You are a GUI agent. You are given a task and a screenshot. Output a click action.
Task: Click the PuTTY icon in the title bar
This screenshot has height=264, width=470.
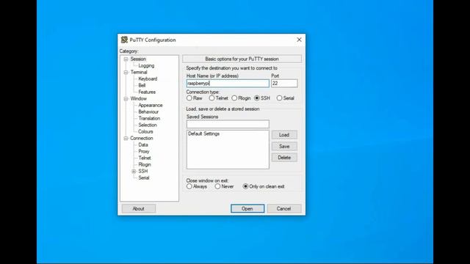tap(124, 40)
